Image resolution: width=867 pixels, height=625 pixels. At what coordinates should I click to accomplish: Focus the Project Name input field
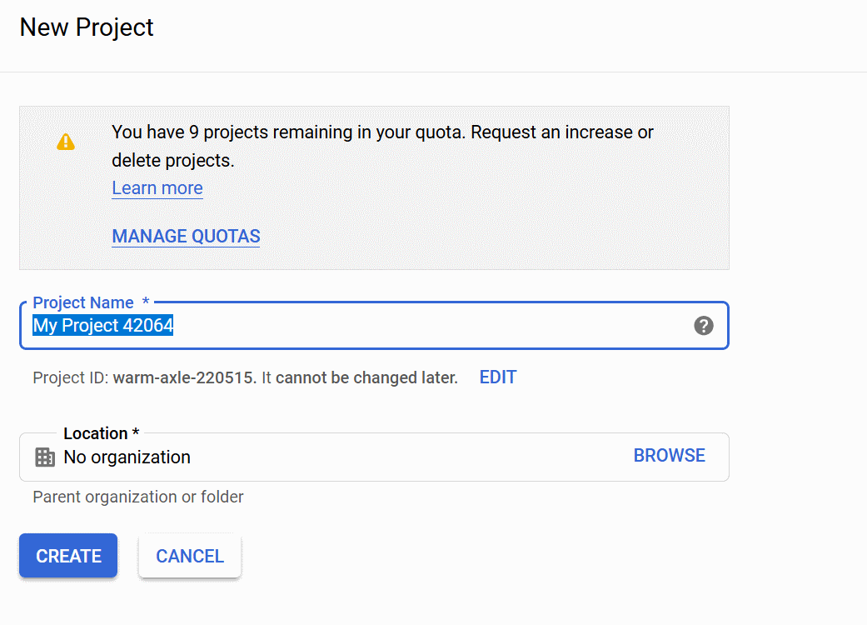tap(416, 326)
